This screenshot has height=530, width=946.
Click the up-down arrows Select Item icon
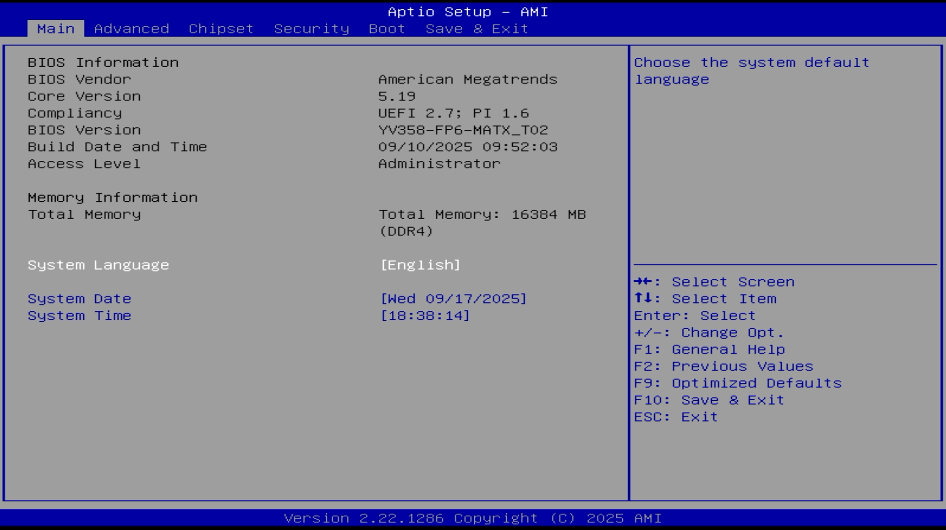643,299
